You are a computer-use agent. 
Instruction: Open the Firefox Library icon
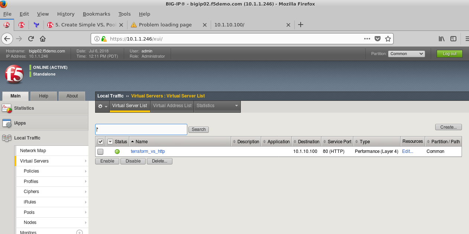[441, 39]
